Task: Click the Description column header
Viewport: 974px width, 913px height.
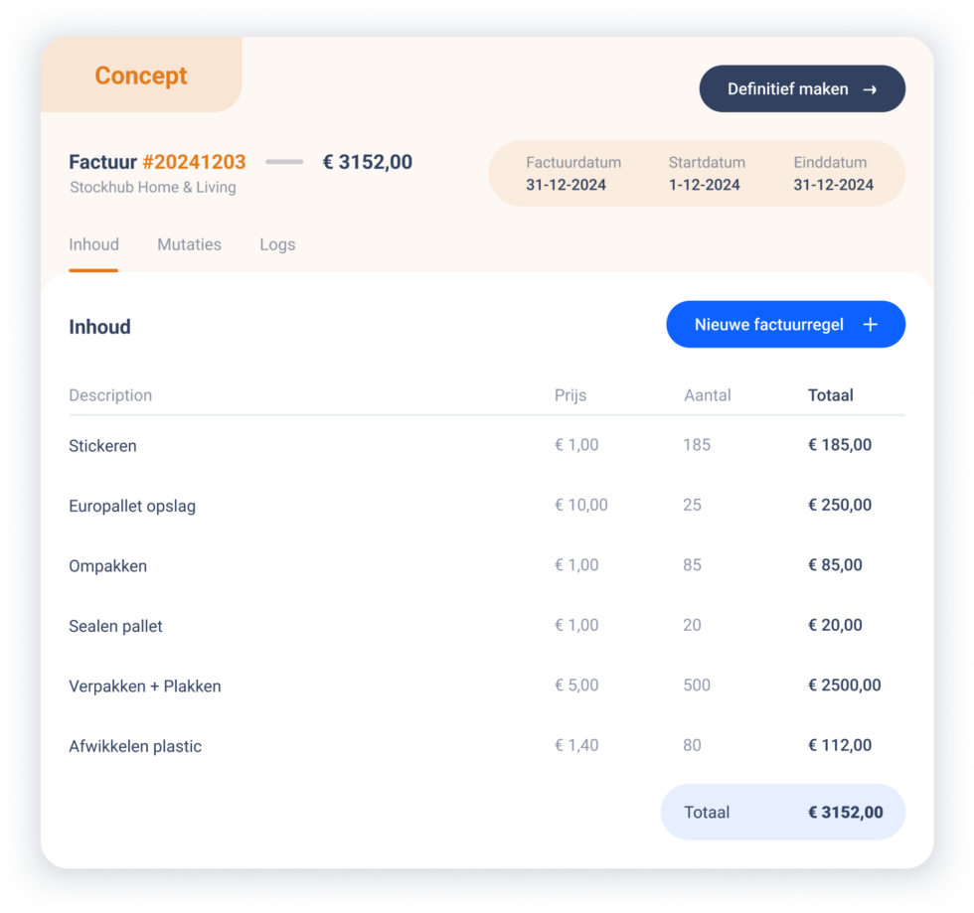Action: (110, 395)
